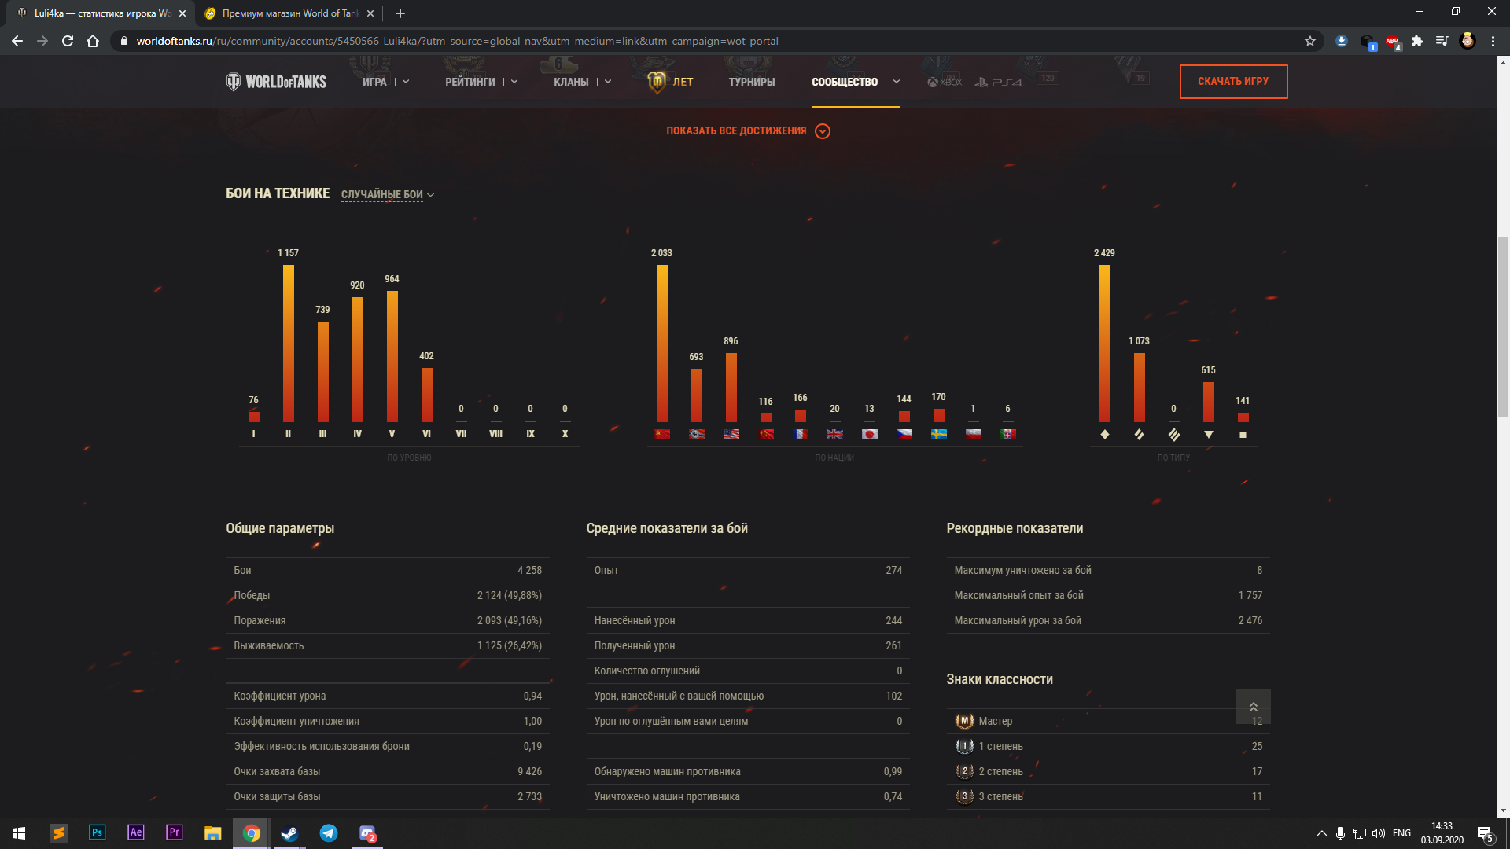
Task: Click the 2 429 bar in type chart
Action: tap(1105, 344)
